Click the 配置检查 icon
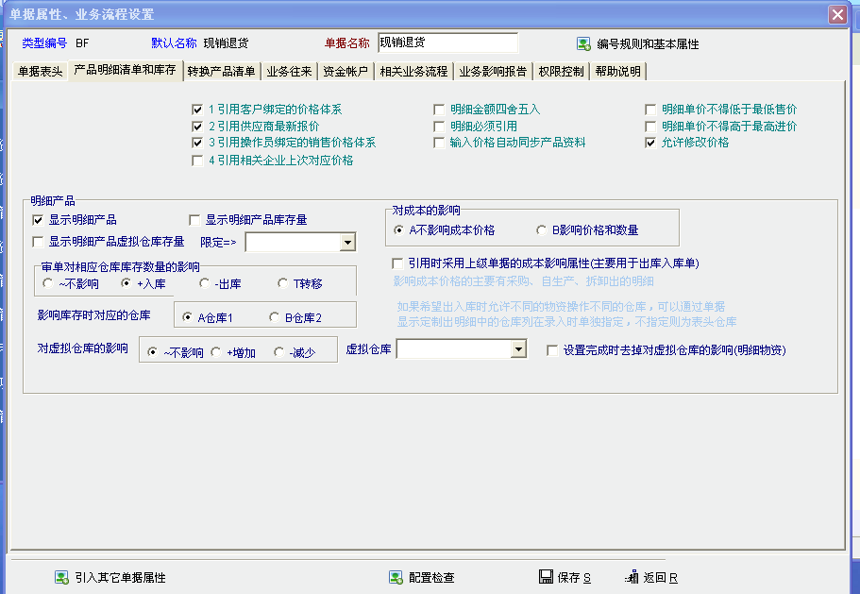Image resolution: width=860 pixels, height=594 pixels. (396, 577)
